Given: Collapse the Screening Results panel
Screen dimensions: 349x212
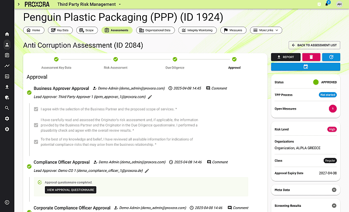Looking at the screenshot, I should click(334, 206).
